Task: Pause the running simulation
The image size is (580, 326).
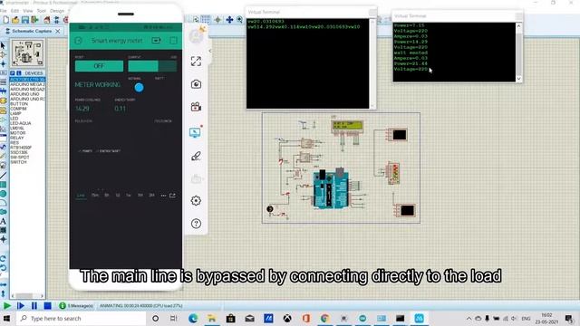Action: point(34,306)
